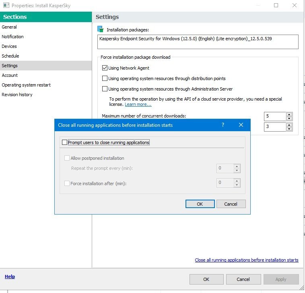This screenshot has width=305, height=293.
Task: Tick Allow postponed installation checkbox
Action: pos(67,158)
